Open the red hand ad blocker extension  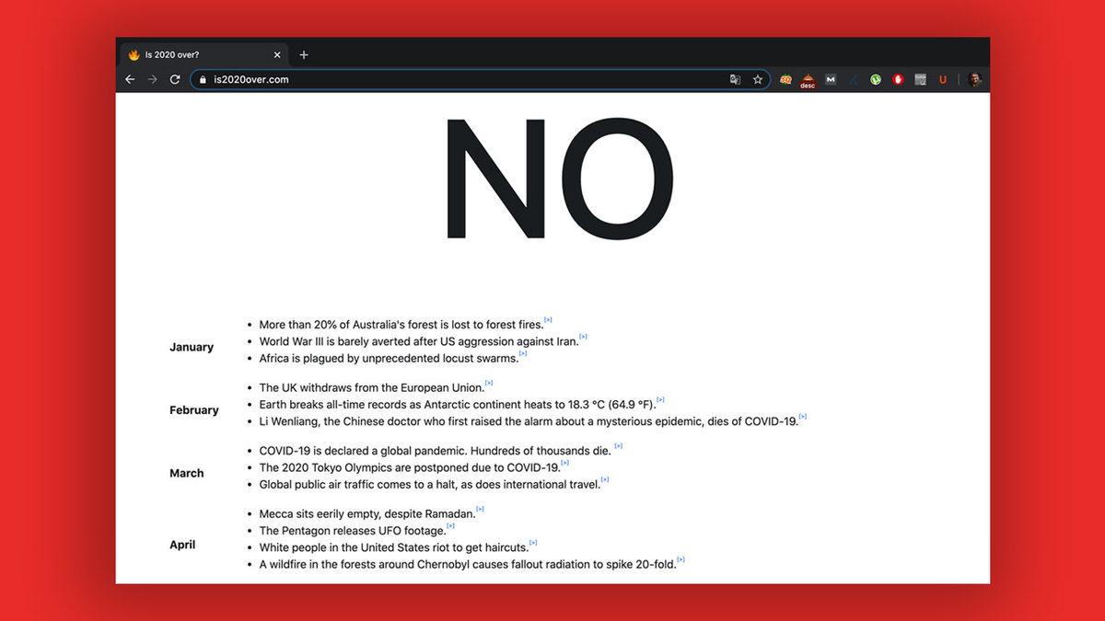(x=898, y=80)
